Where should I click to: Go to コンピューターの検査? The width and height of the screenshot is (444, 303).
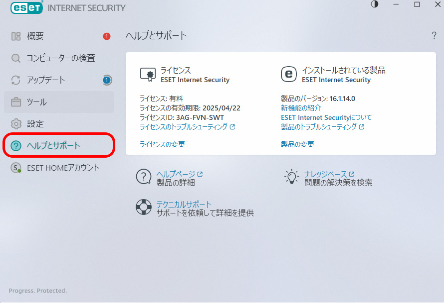pyautogui.click(x=59, y=58)
